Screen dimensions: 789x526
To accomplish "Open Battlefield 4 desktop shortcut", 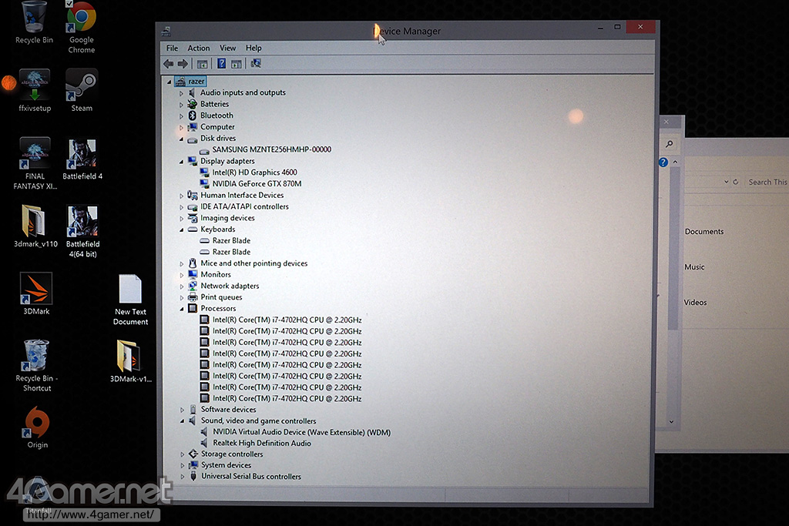I will coord(82,159).
